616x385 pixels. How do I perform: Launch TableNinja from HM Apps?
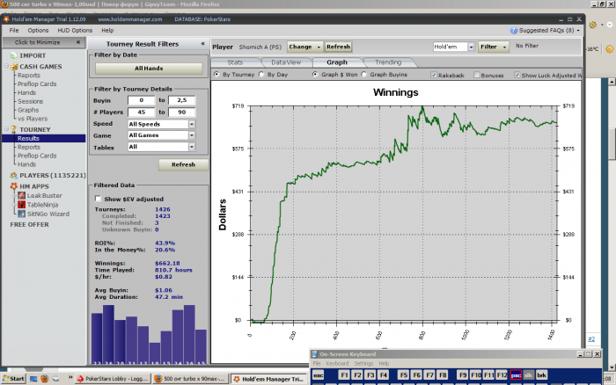coord(21,203)
